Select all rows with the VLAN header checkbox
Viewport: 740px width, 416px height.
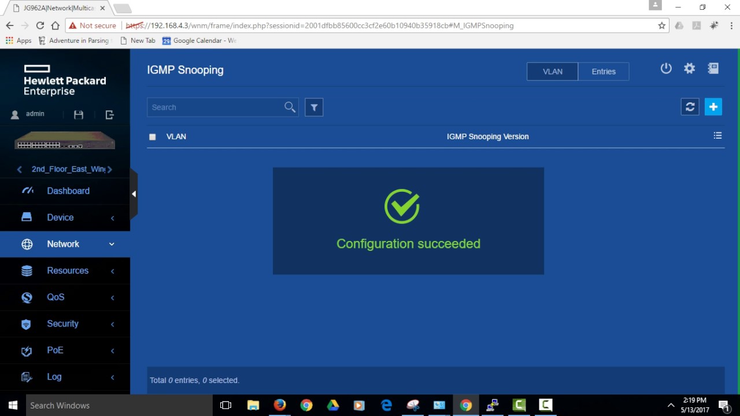[x=153, y=137]
